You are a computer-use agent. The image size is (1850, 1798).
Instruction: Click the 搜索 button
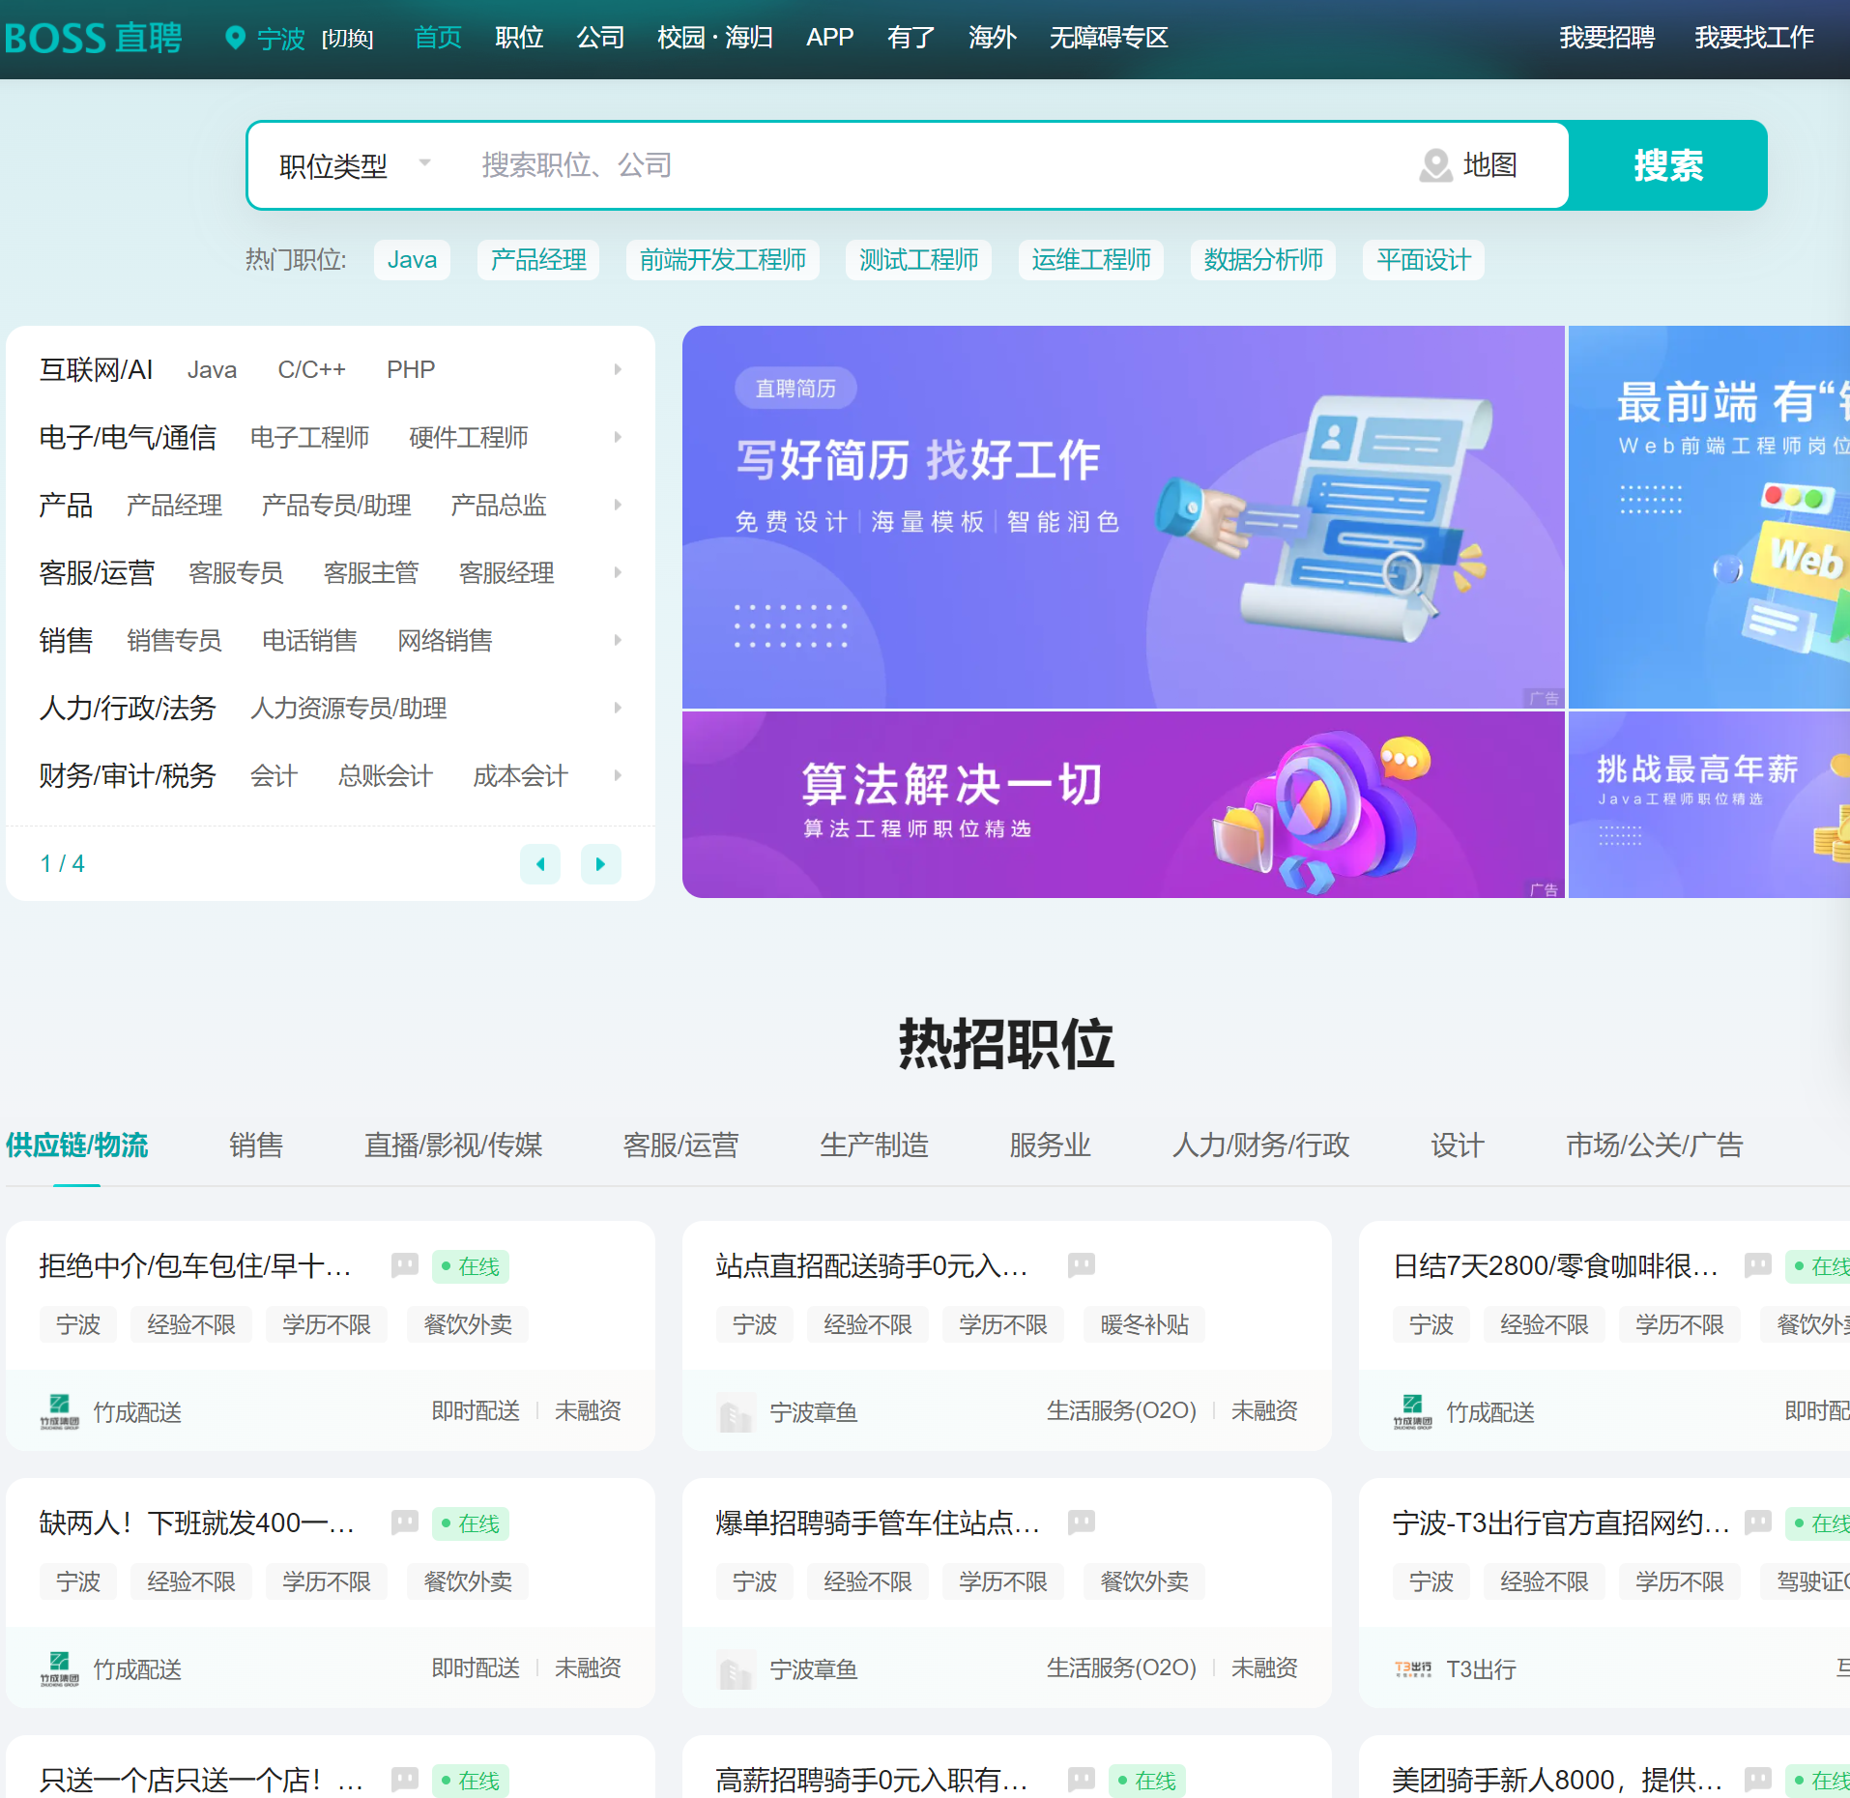click(x=1667, y=165)
